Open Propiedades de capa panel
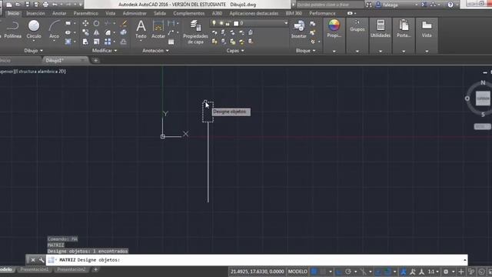Viewport: 492px width, 277px height. pyautogui.click(x=195, y=32)
